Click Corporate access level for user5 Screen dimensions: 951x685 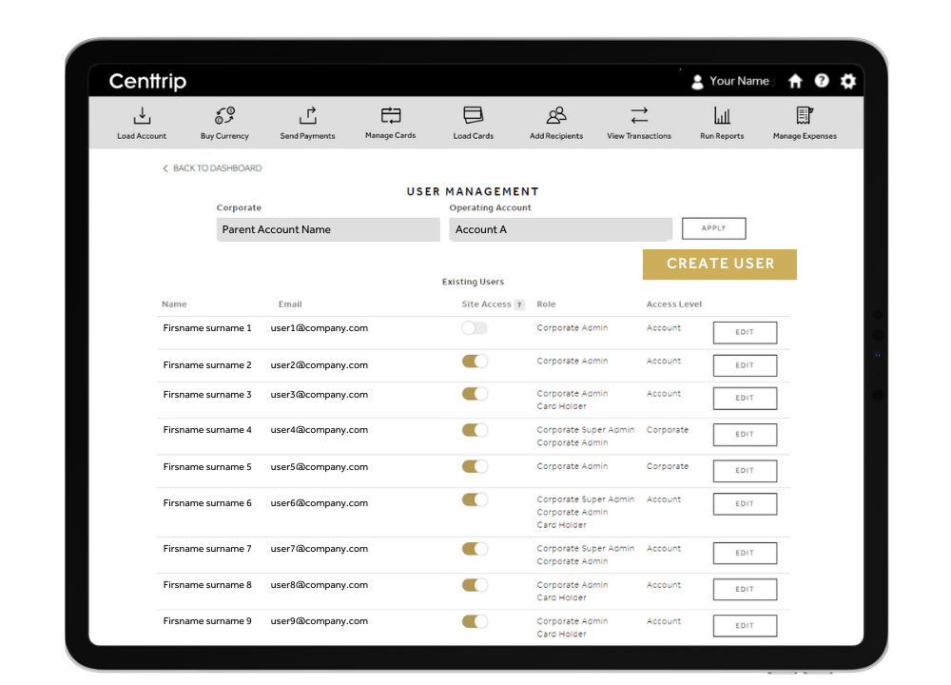point(668,466)
